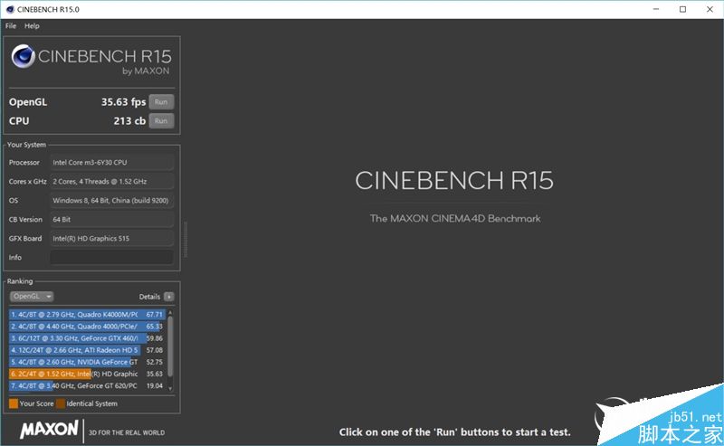The width and height of the screenshot is (724, 446).
Task: Click the Cinebench logo sphere icon
Action: [x=24, y=56]
